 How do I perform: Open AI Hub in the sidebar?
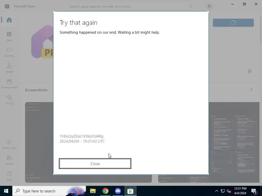pos(9,100)
